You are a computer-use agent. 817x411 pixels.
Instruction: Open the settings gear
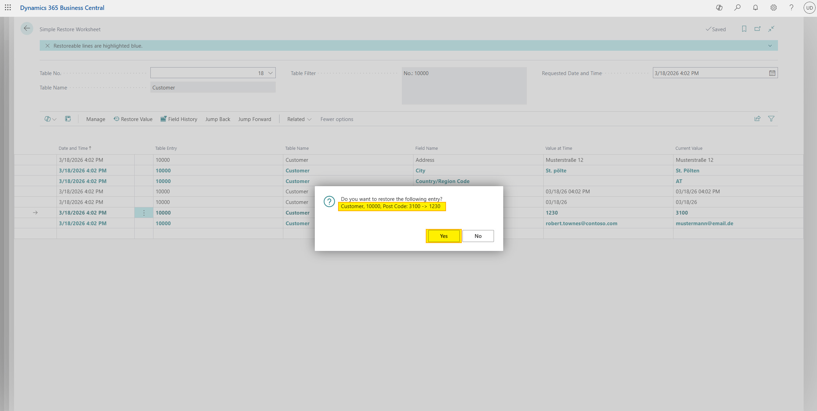tap(773, 8)
